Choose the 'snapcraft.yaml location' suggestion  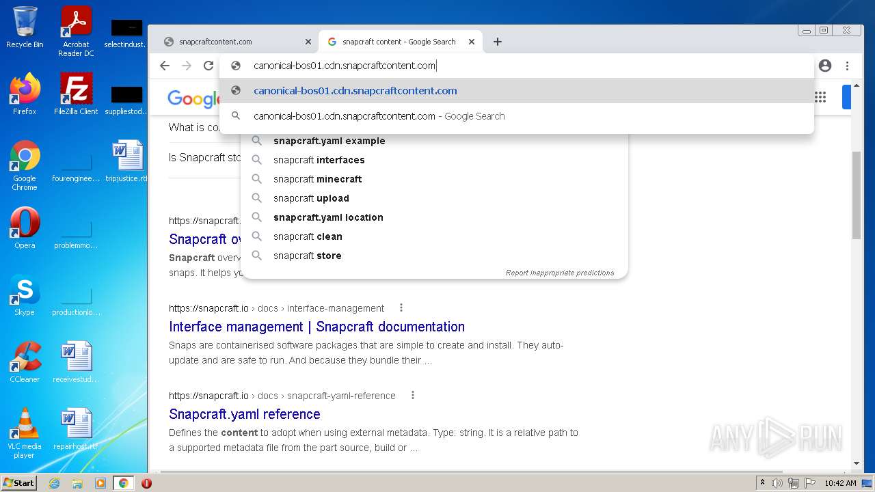pos(434,217)
